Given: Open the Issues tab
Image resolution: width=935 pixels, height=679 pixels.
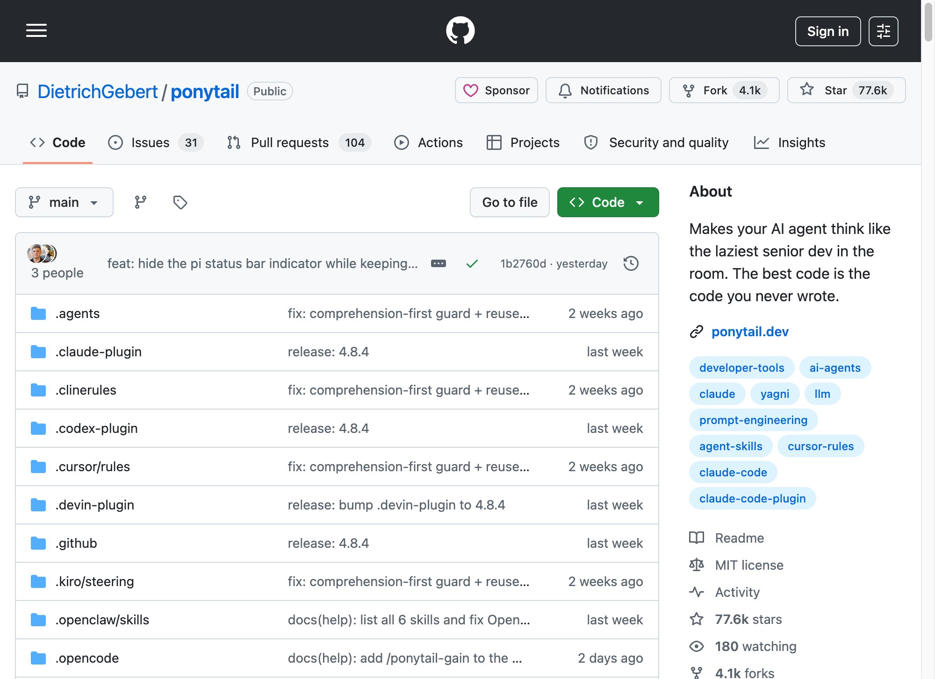Looking at the screenshot, I should (156, 142).
